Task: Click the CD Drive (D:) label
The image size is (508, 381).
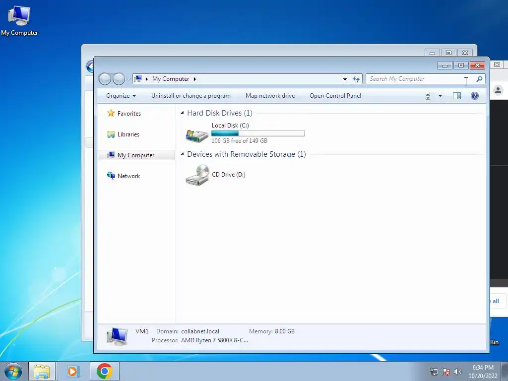Action: 228,174
